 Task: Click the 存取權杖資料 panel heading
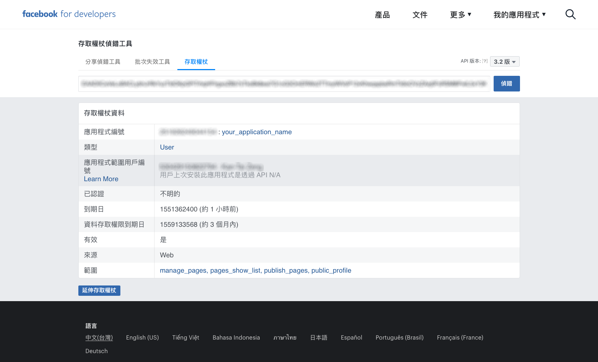click(x=104, y=113)
